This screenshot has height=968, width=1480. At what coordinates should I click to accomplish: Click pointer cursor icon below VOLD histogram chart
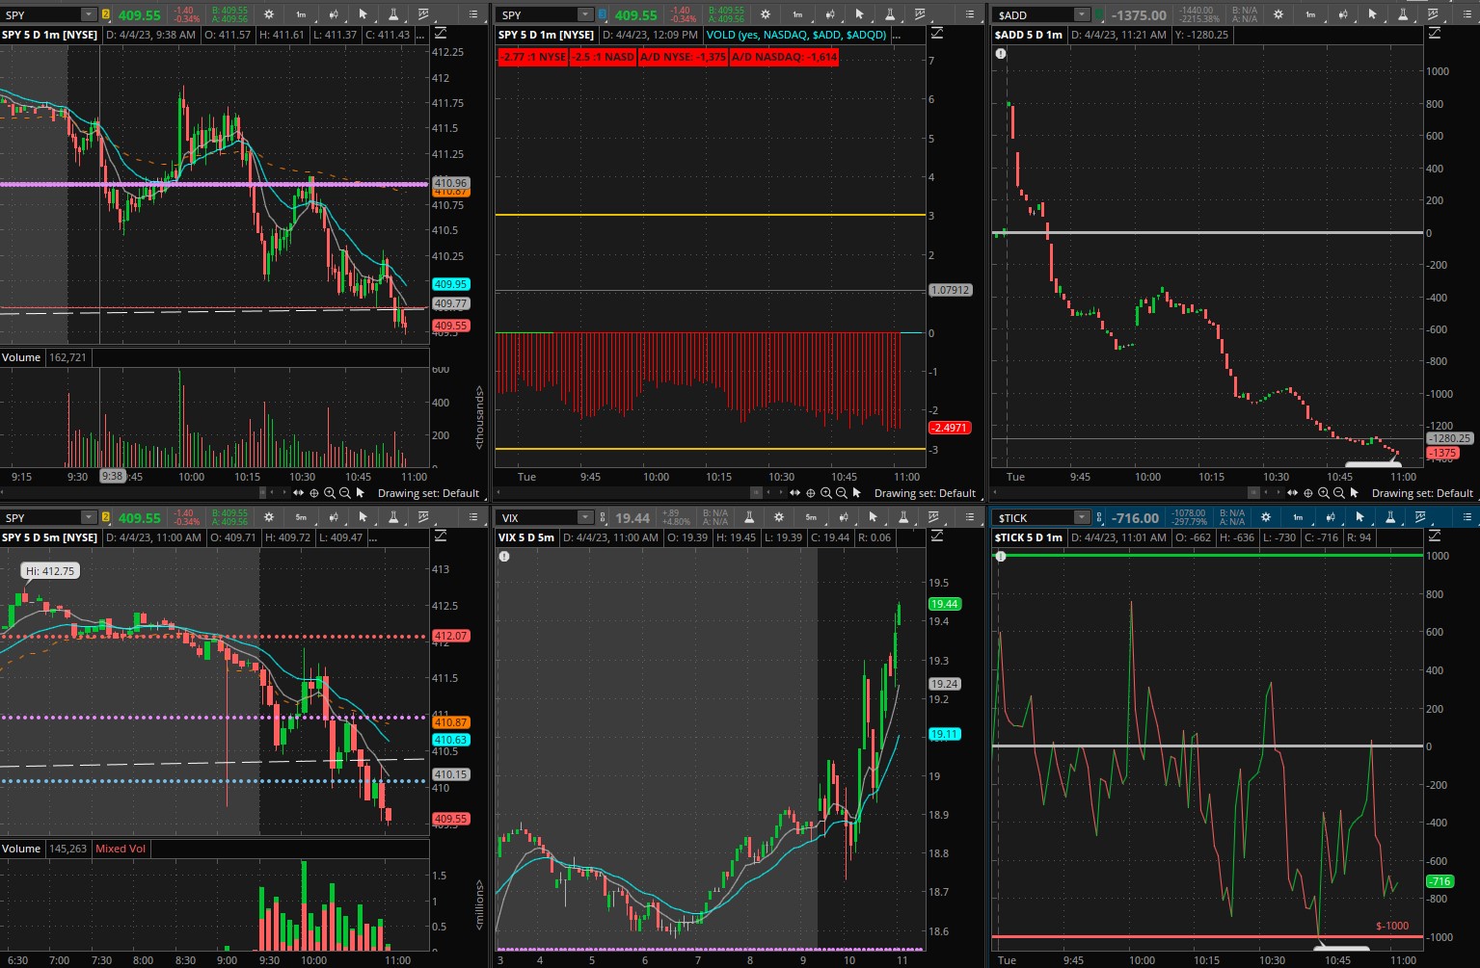click(858, 493)
